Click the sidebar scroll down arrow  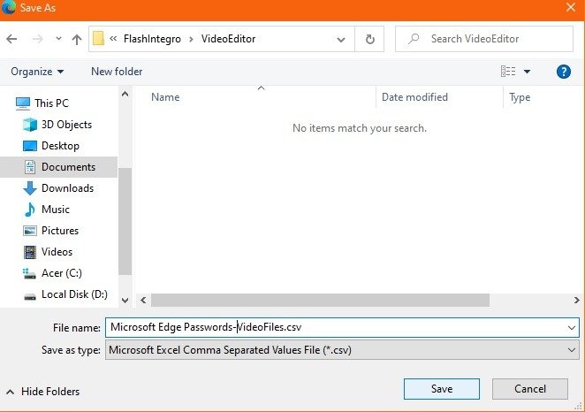[125, 301]
